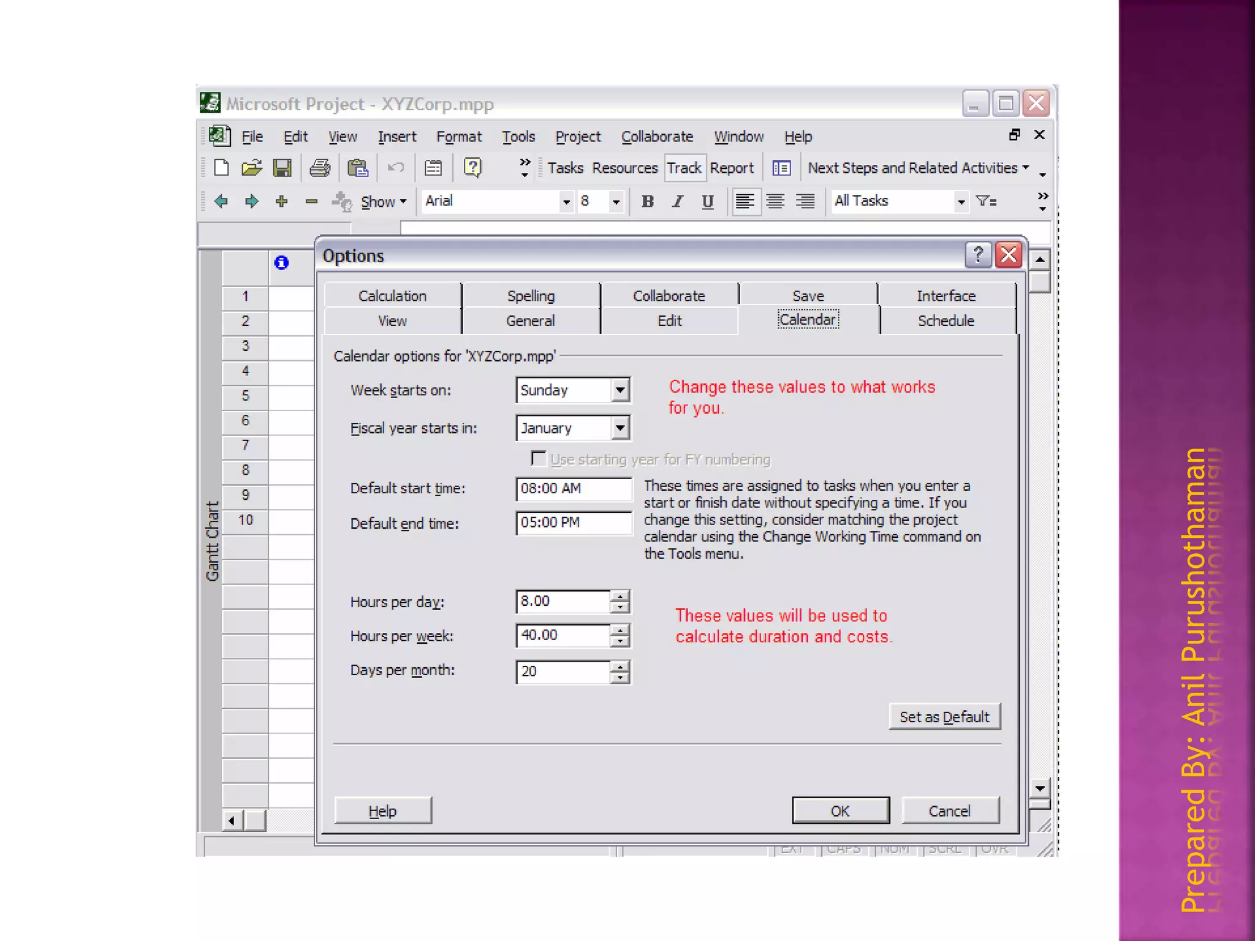Toggle Bold formatting button
This screenshot has width=1255, height=941.
pos(647,201)
